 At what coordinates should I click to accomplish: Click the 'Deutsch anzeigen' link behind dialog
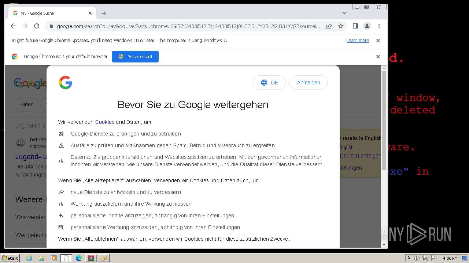[x=361, y=155]
